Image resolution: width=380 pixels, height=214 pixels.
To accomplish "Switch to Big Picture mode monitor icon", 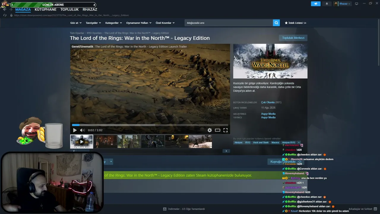I will (357, 4).
